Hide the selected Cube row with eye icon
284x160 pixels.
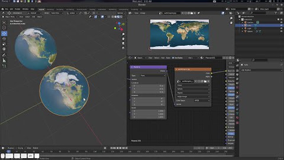(281, 26)
